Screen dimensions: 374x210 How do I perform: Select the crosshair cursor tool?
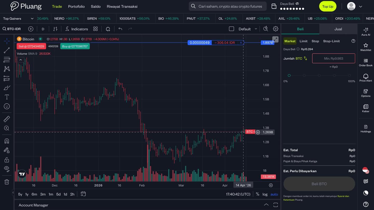pos(7,41)
